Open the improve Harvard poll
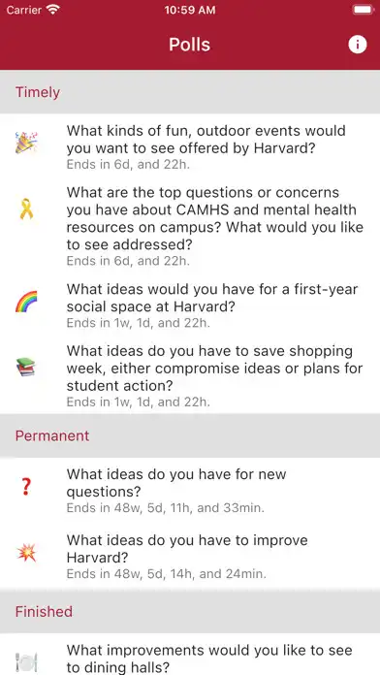380x675 pixels. (x=190, y=556)
